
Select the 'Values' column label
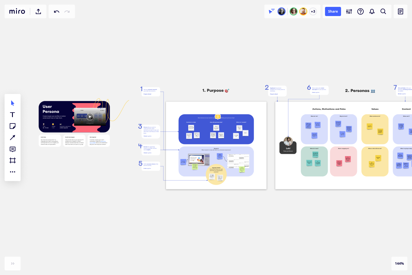375,109
